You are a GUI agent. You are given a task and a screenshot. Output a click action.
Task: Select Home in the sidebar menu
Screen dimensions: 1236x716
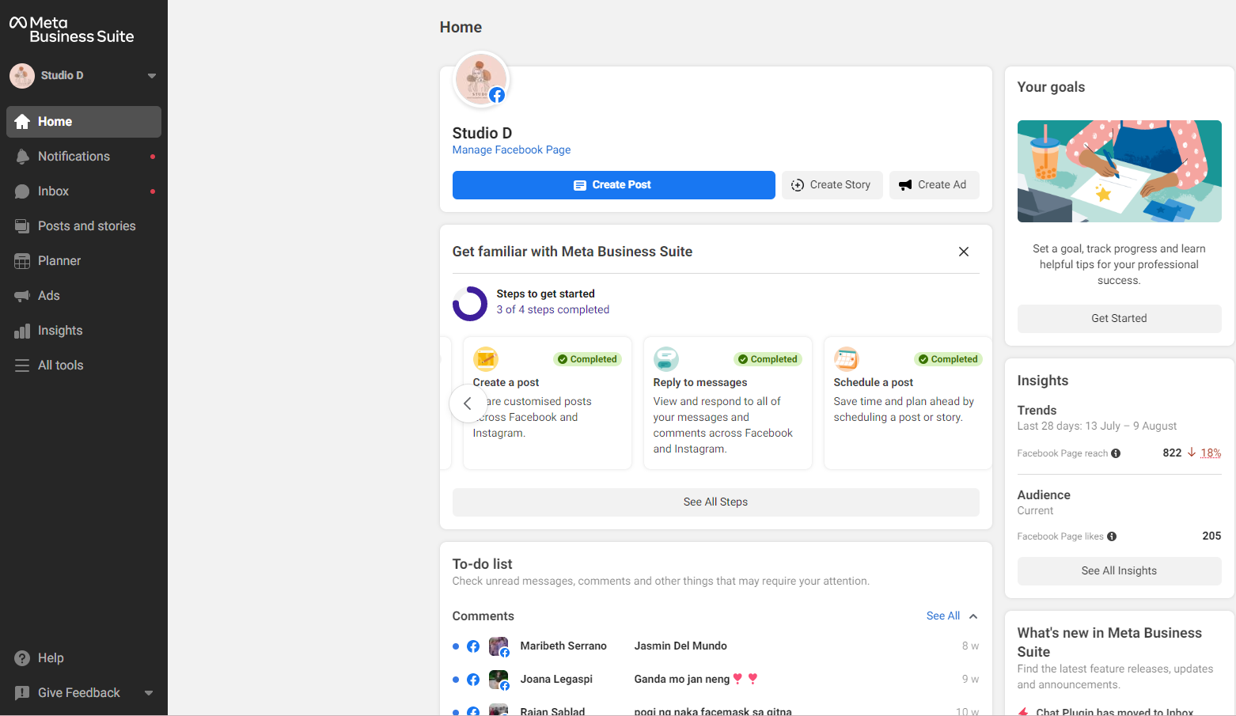click(x=84, y=122)
